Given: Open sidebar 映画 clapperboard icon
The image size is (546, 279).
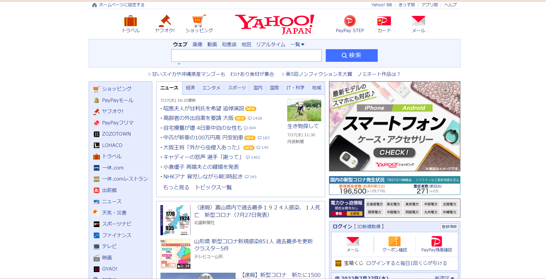Looking at the screenshot, I should 96,258.
